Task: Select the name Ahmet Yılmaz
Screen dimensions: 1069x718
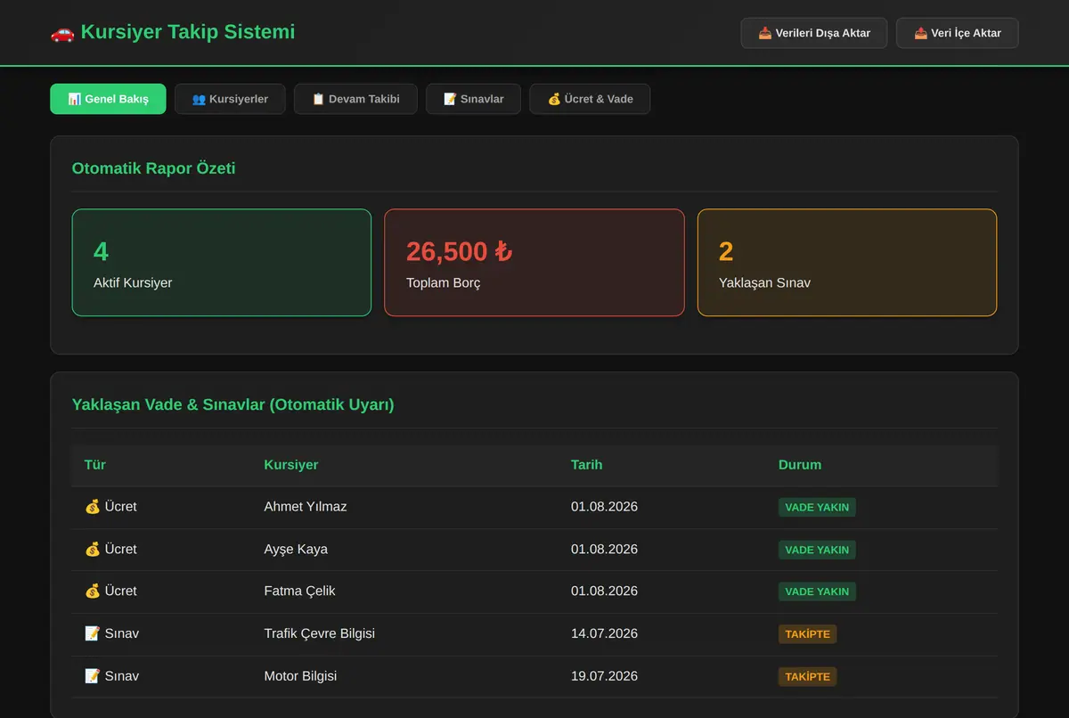Action: 306,507
